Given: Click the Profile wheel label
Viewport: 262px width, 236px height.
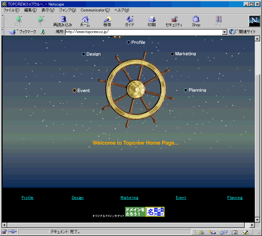Looking at the screenshot, I should click(136, 42).
